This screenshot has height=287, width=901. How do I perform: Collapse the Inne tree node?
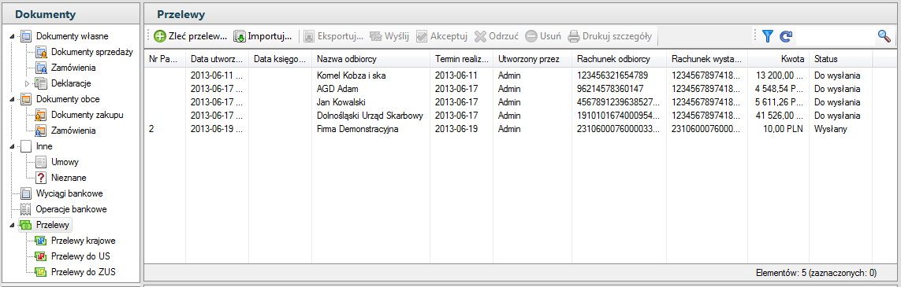tap(13, 147)
